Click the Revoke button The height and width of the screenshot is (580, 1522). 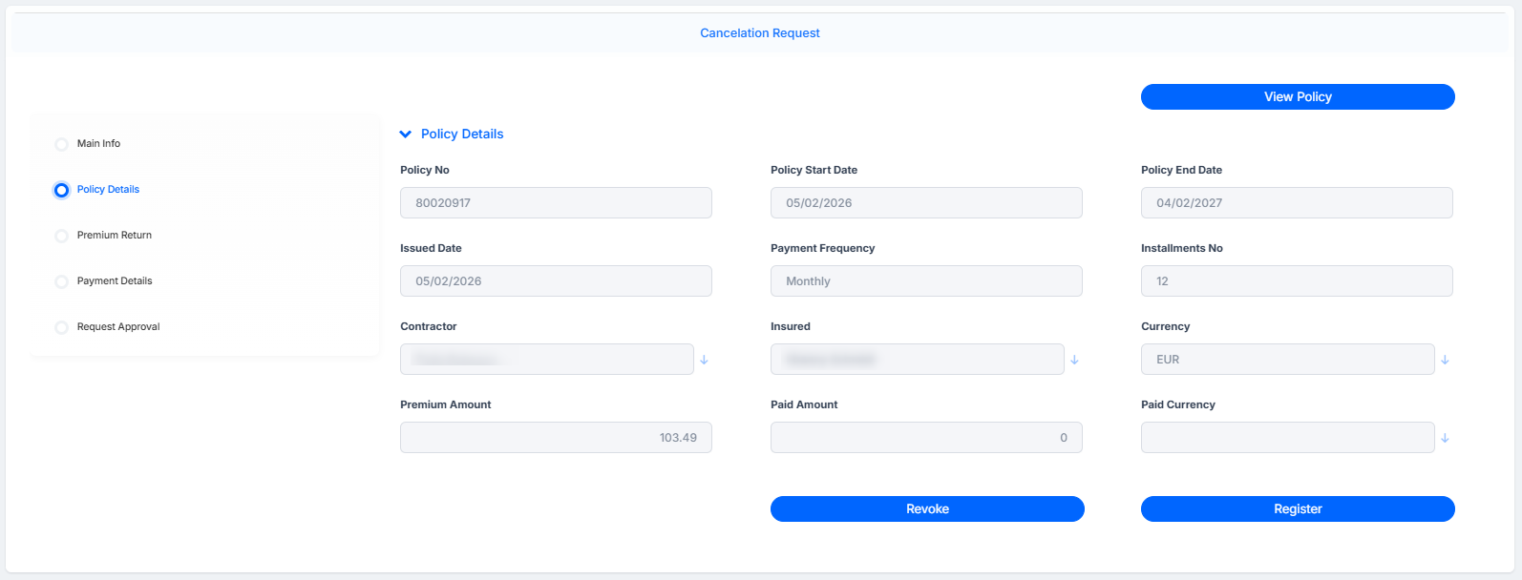(927, 509)
